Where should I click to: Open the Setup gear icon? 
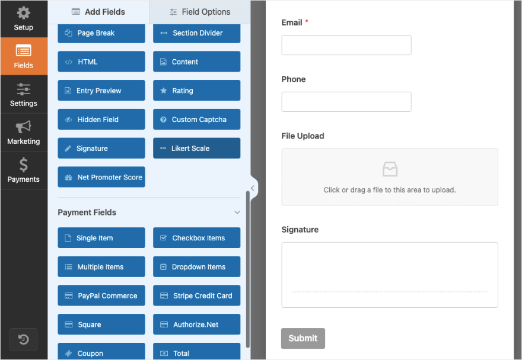click(24, 13)
